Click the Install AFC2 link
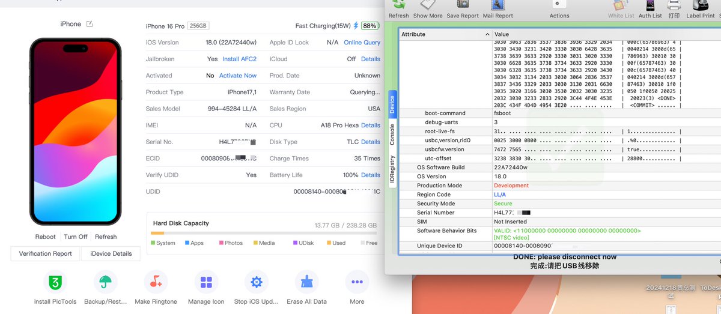Image resolution: width=721 pixels, height=314 pixels. coord(240,59)
